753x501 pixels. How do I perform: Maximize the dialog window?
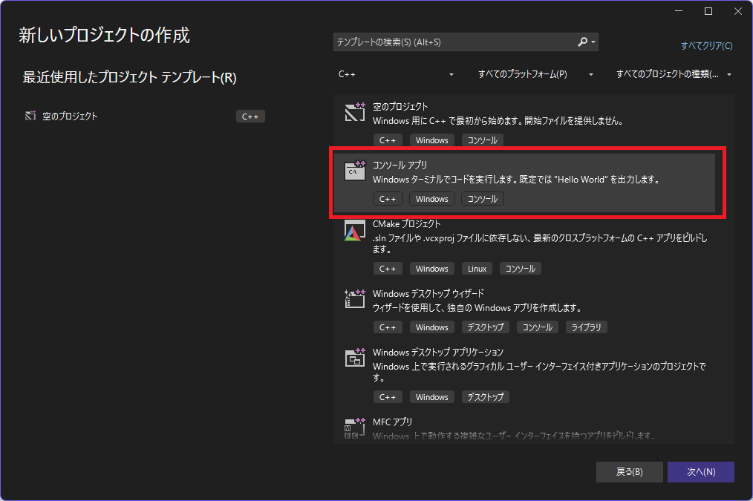coord(708,11)
